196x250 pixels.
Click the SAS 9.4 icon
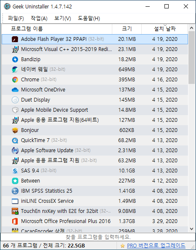coord(15,171)
